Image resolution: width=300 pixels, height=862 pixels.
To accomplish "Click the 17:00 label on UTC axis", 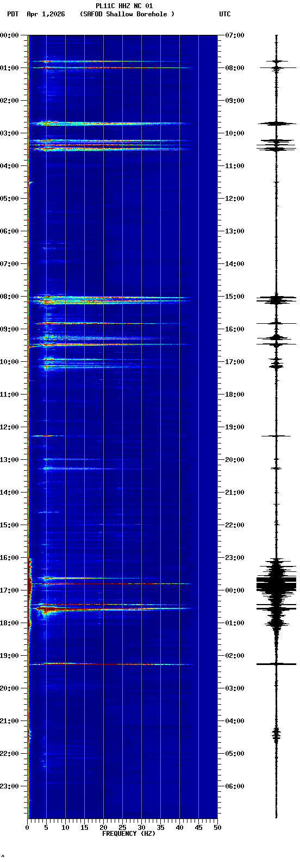I will click(x=235, y=362).
